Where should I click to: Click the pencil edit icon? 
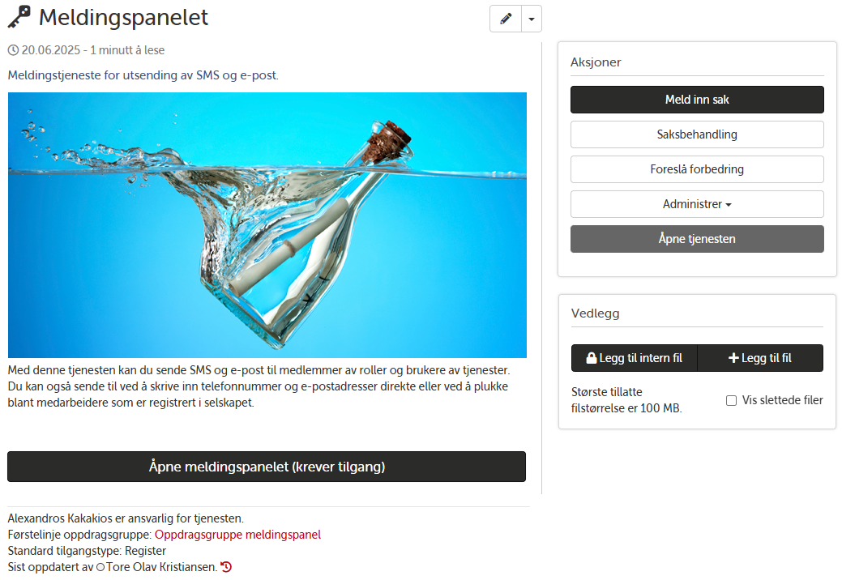(x=506, y=19)
